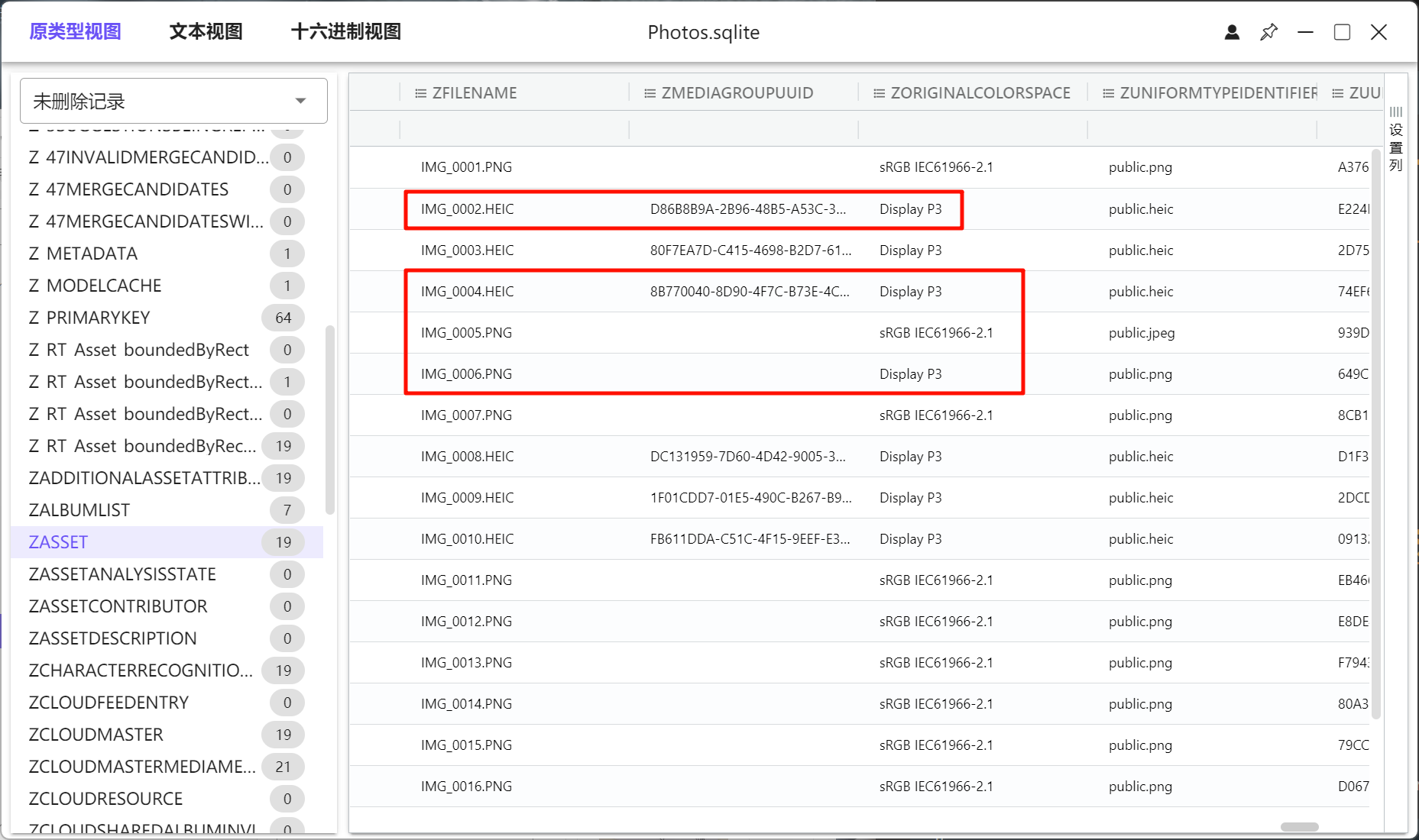Switch to the 文本视图 tab
Viewport: 1419px width, 840px height.
[x=206, y=32]
